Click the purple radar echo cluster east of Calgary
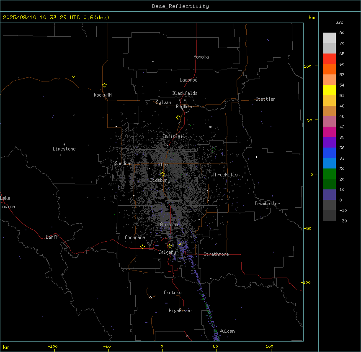The height and width of the screenshot is (352, 361). [184, 247]
